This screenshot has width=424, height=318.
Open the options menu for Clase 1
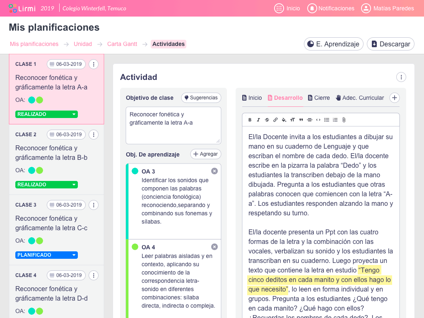coord(94,64)
